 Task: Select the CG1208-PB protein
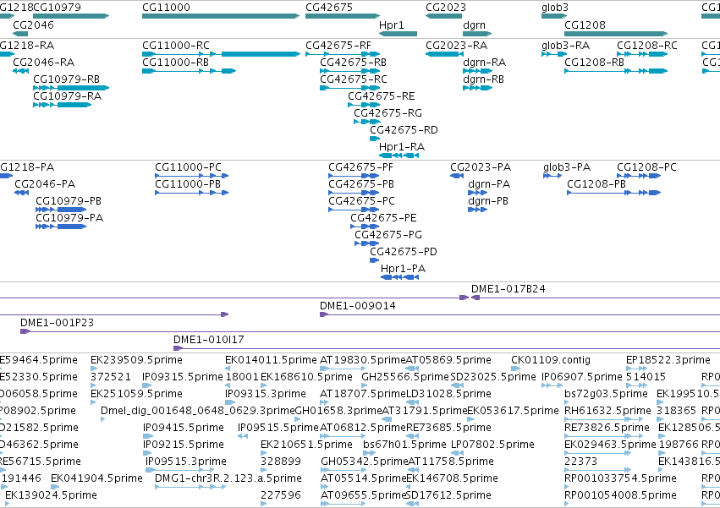click(596, 184)
